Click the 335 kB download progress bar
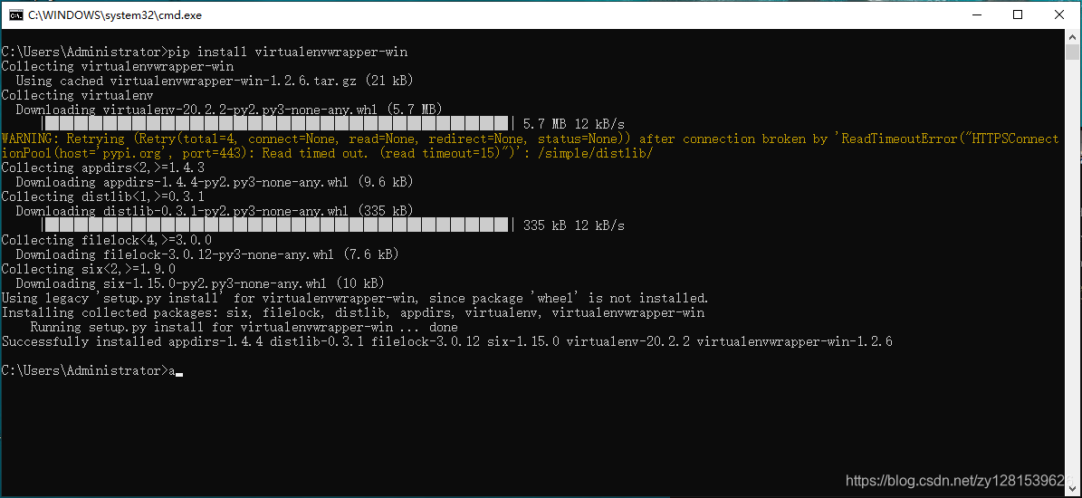The height and width of the screenshot is (498, 1082). click(x=277, y=225)
